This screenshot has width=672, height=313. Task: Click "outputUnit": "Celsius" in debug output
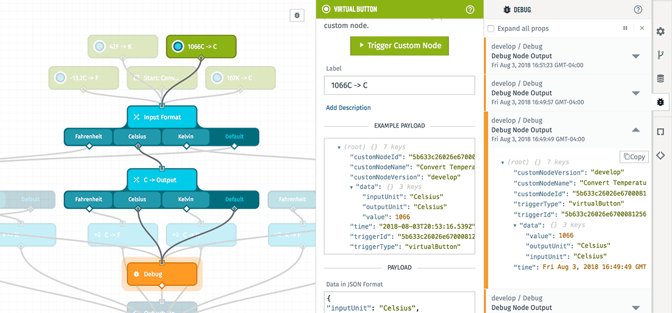click(x=568, y=246)
